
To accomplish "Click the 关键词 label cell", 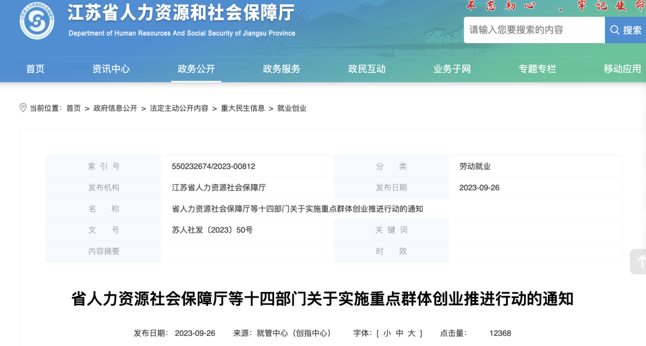I will 391,230.
